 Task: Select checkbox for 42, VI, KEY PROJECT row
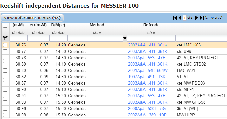click(x=5, y=58)
